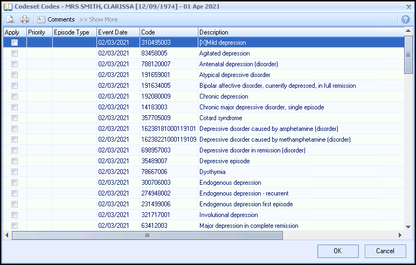
Task: Click code 78667006
Action: 154,172
